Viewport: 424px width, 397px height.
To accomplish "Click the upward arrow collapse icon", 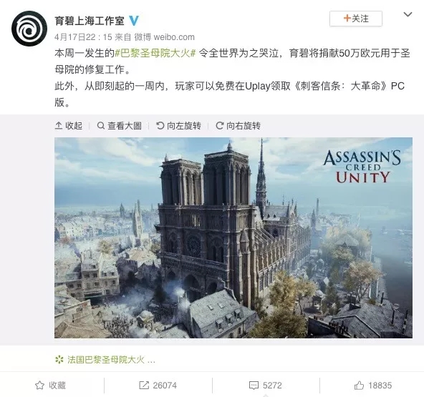I will coord(59,126).
